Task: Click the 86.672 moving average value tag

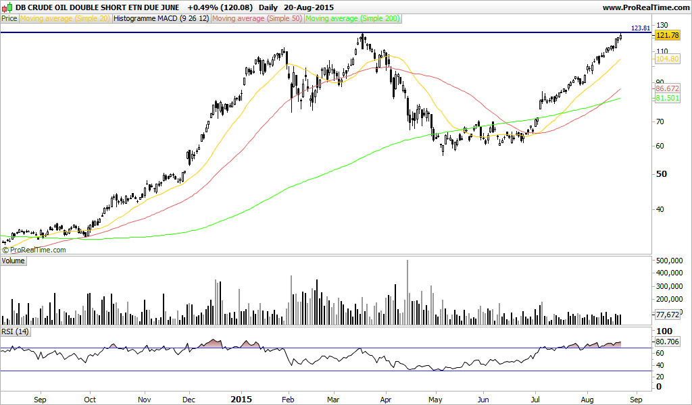Action: pyautogui.click(x=667, y=88)
